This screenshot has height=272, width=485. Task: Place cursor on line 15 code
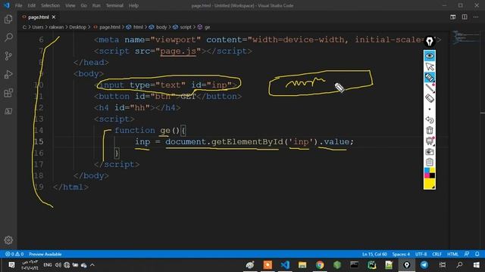tap(244, 142)
